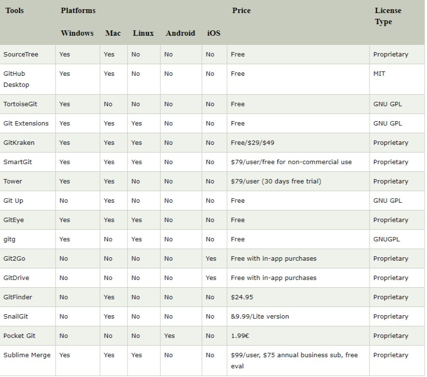Click the Android sub-header
This screenshot has width=427, height=377.
[x=180, y=33]
